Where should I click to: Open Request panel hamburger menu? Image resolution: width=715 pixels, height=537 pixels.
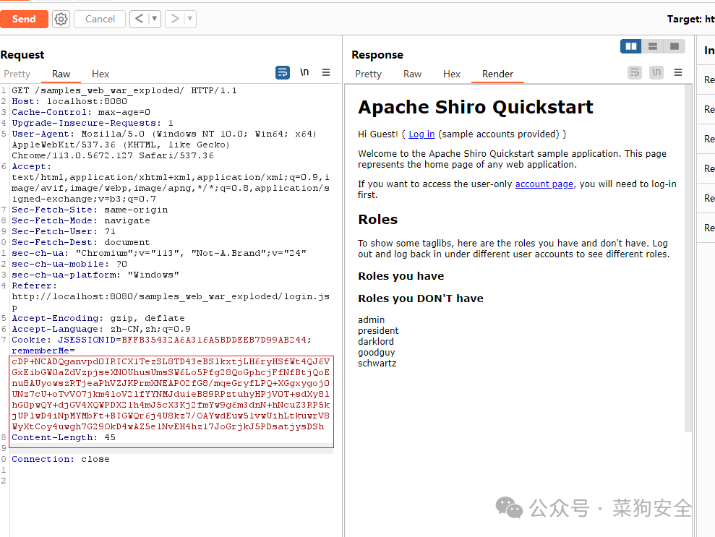(x=326, y=72)
